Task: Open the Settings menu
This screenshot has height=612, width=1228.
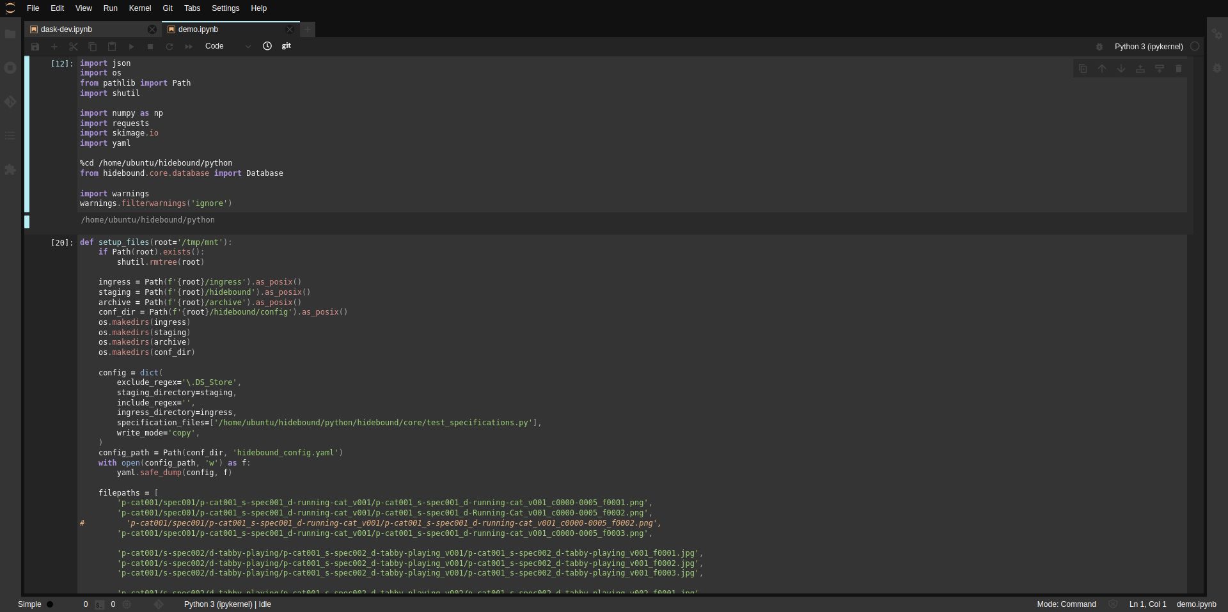Action: coord(225,8)
